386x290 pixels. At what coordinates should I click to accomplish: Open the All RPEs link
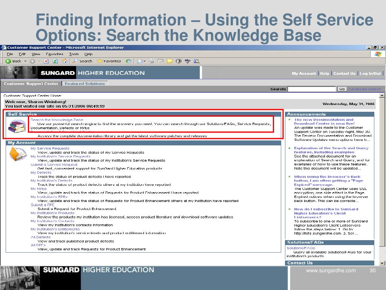(38, 245)
